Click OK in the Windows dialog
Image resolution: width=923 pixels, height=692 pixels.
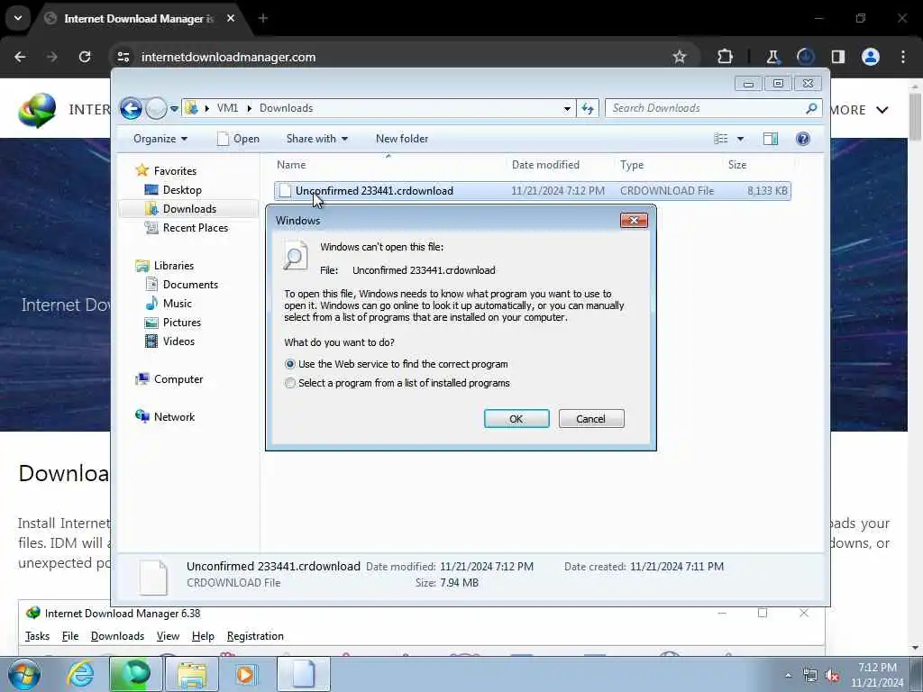[x=516, y=419]
